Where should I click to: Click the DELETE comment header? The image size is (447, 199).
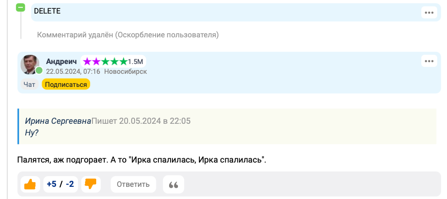point(48,11)
